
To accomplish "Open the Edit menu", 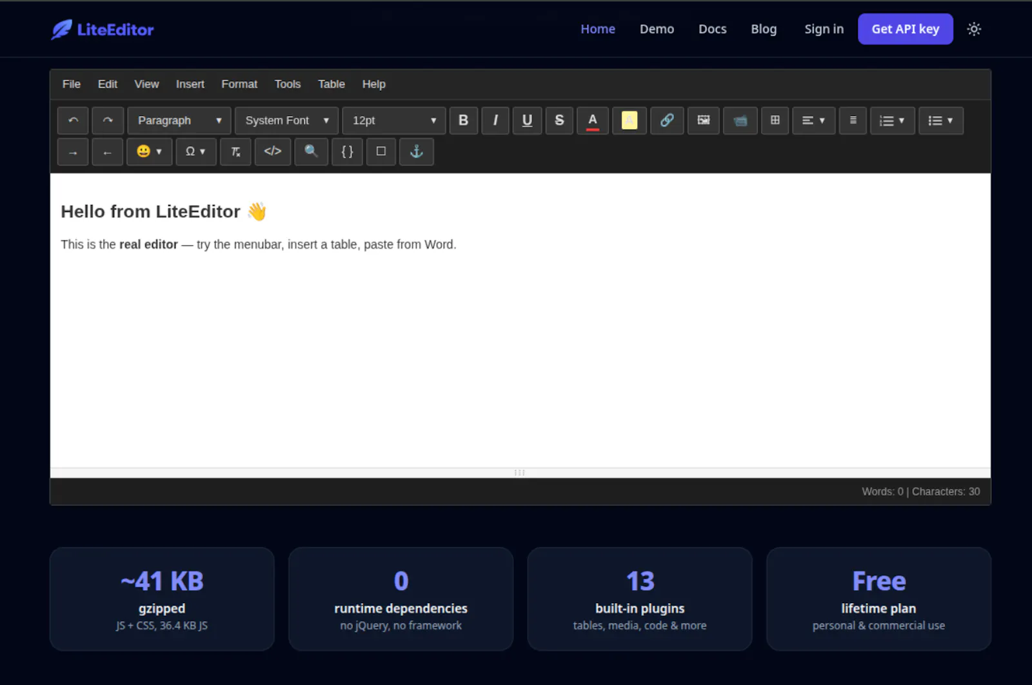I will coord(108,84).
